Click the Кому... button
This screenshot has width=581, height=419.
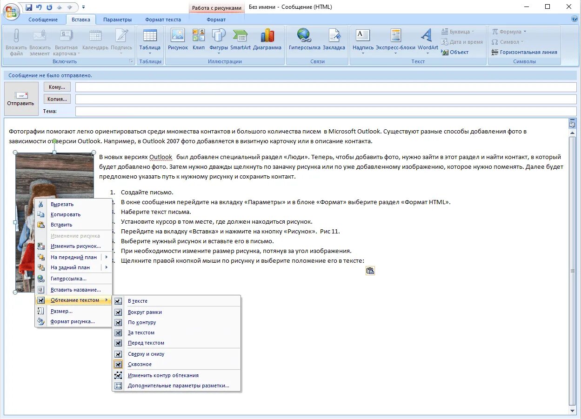coord(57,87)
